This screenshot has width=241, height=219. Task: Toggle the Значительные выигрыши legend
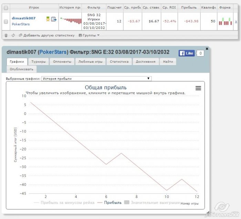(x=152, y=202)
